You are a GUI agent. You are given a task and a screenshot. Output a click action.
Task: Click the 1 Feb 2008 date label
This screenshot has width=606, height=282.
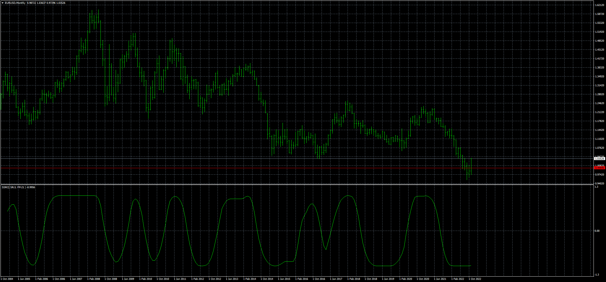pos(93,279)
